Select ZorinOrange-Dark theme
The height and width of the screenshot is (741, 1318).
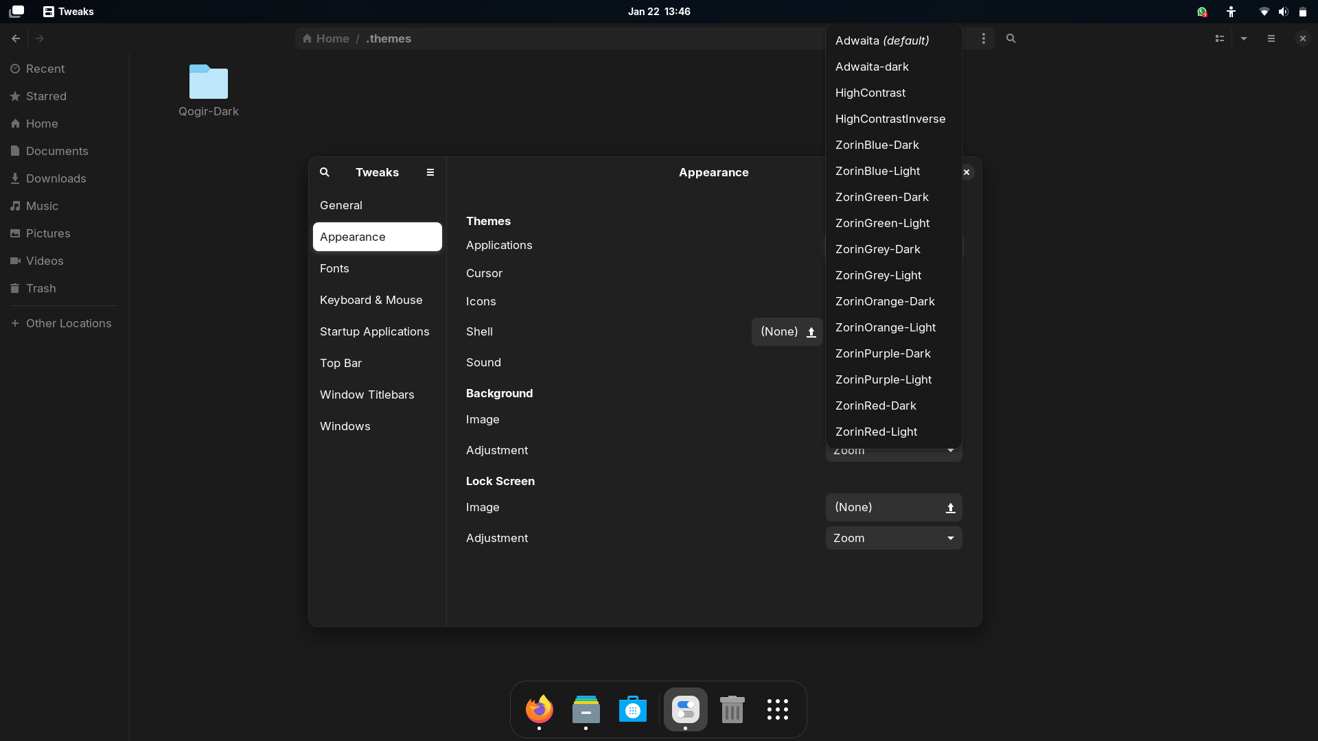click(x=894, y=301)
